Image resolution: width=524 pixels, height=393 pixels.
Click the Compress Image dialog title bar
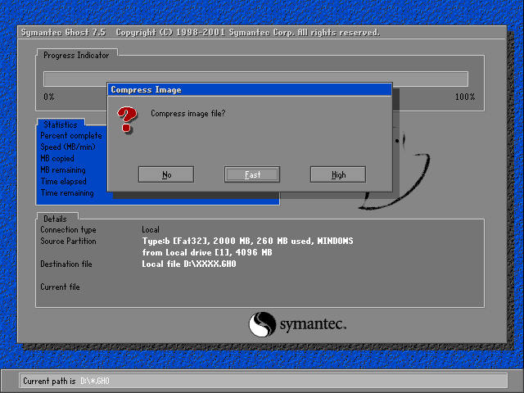pyautogui.click(x=250, y=89)
